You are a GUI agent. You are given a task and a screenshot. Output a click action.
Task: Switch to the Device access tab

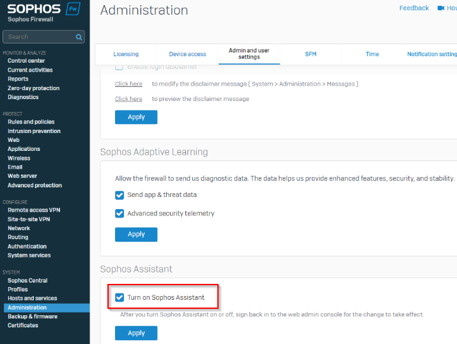[x=187, y=54]
